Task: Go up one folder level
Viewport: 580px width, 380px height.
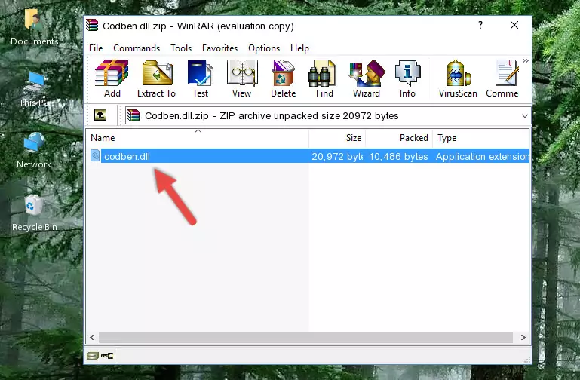Action: (x=100, y=115)
